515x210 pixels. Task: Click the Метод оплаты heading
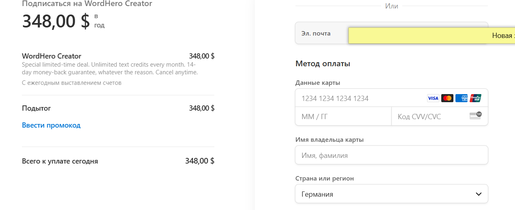(x=323, y=64)
